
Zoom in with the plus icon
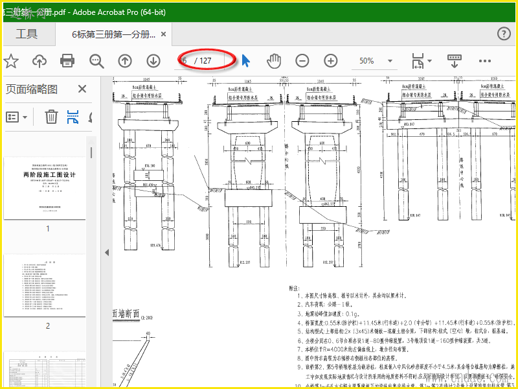pyautogui.click(x=331, y=61)
